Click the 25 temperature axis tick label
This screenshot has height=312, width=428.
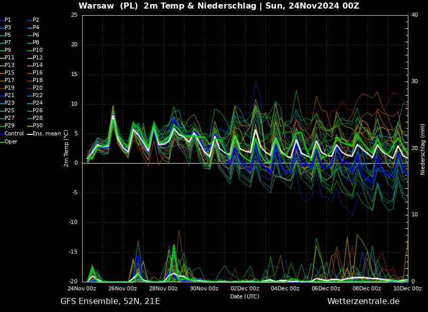point(74,15)
